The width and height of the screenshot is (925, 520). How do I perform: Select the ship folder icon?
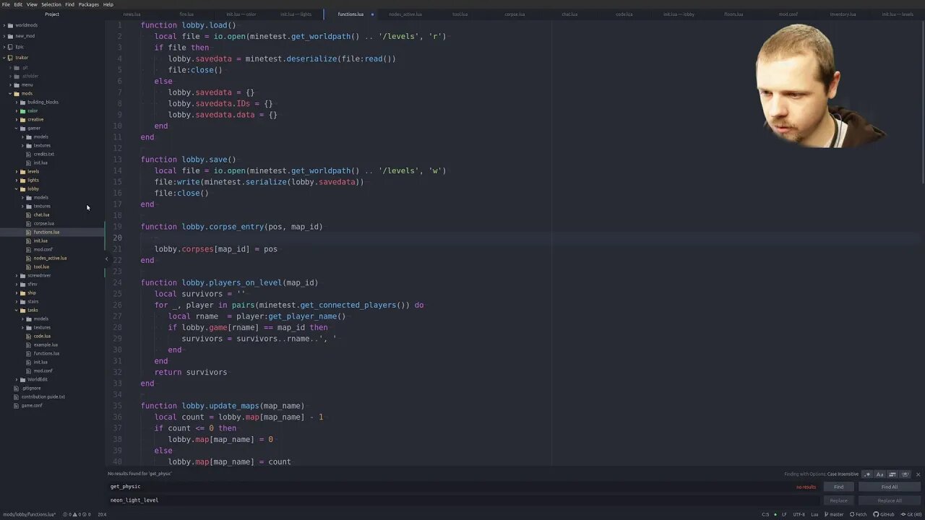[x=22, y=292]
